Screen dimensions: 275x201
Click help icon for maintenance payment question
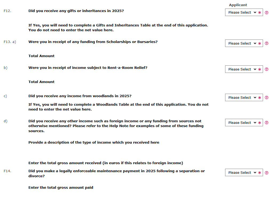(266, 173)
